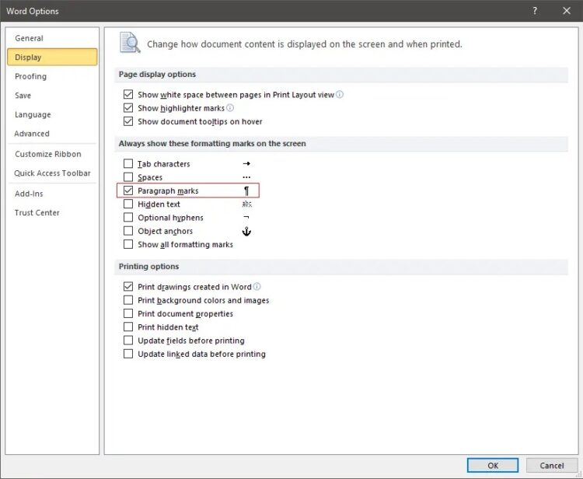Toggle Show document tooltips on hover
This screenshot has width=583, height=479.
pos(128,121)
